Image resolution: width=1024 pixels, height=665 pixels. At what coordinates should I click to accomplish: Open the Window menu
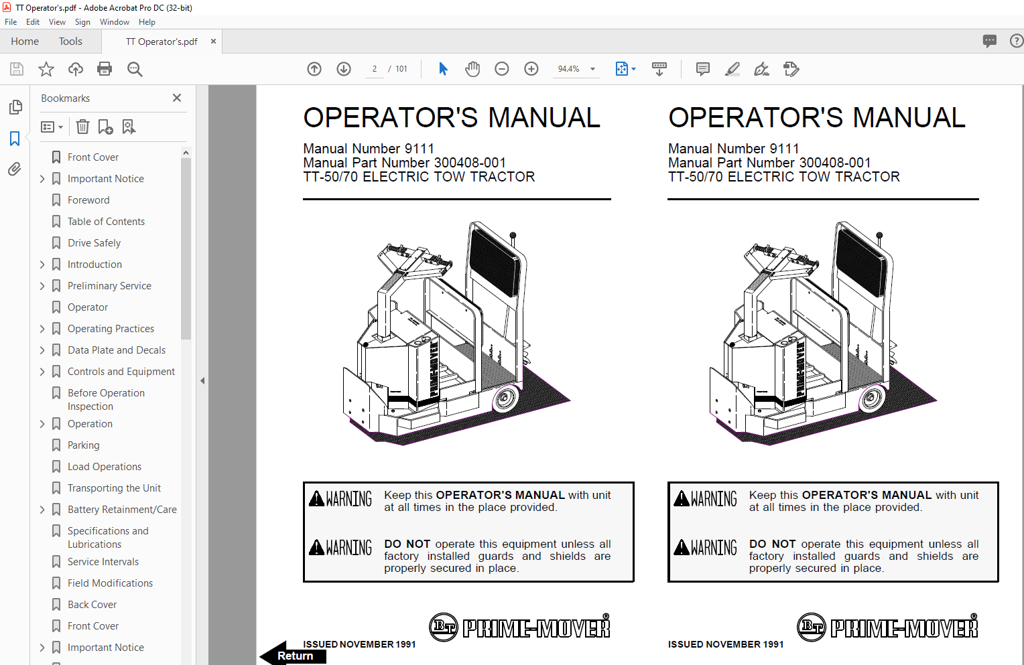pyautogui.click(x=115, y=22)
